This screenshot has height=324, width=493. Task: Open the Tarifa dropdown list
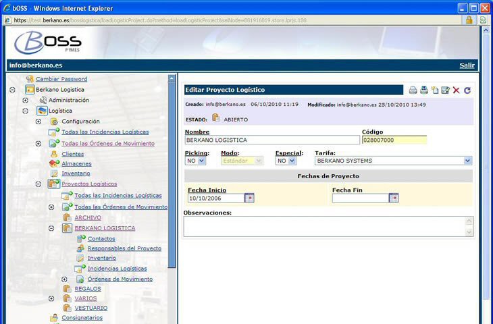coord(467,161)
